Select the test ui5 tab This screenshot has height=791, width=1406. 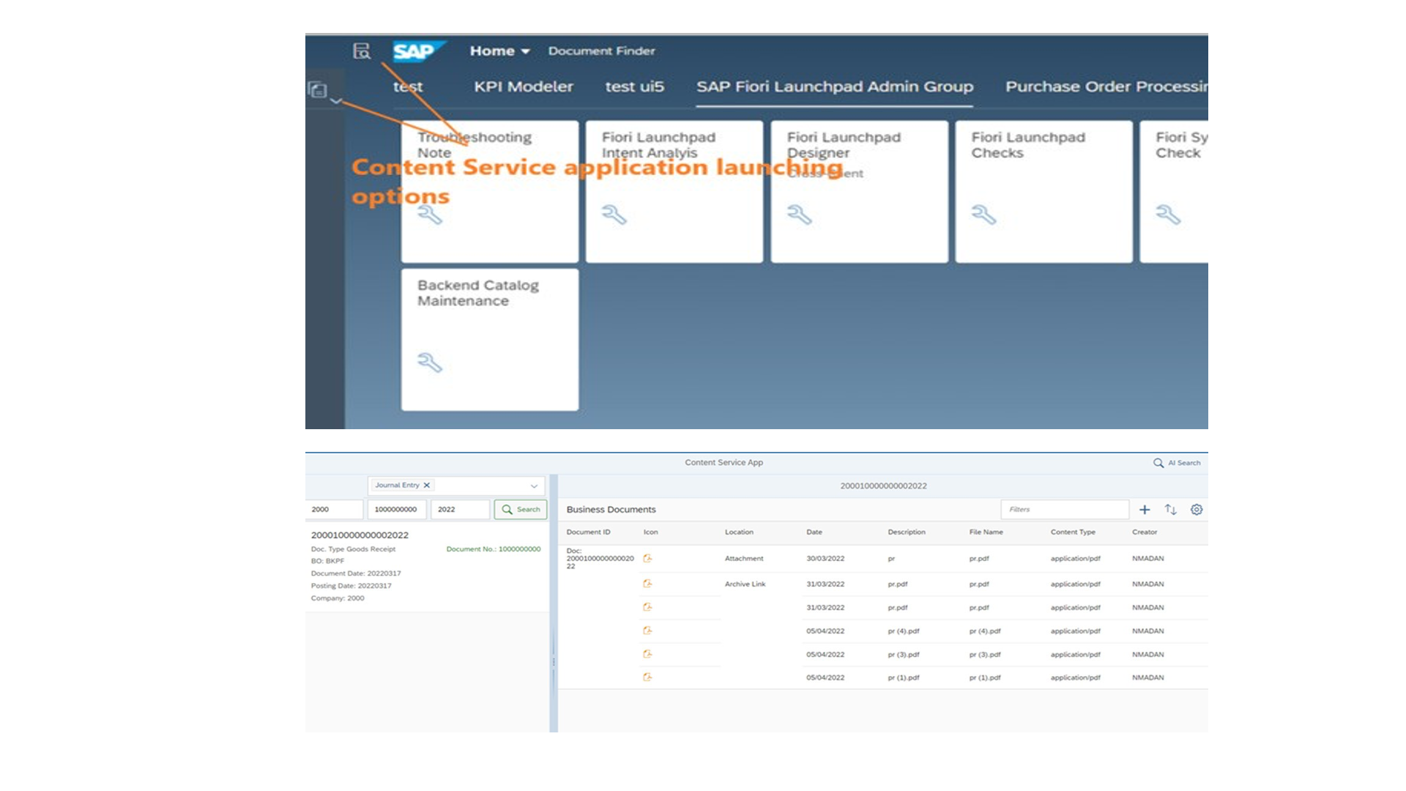pos(634,86)
